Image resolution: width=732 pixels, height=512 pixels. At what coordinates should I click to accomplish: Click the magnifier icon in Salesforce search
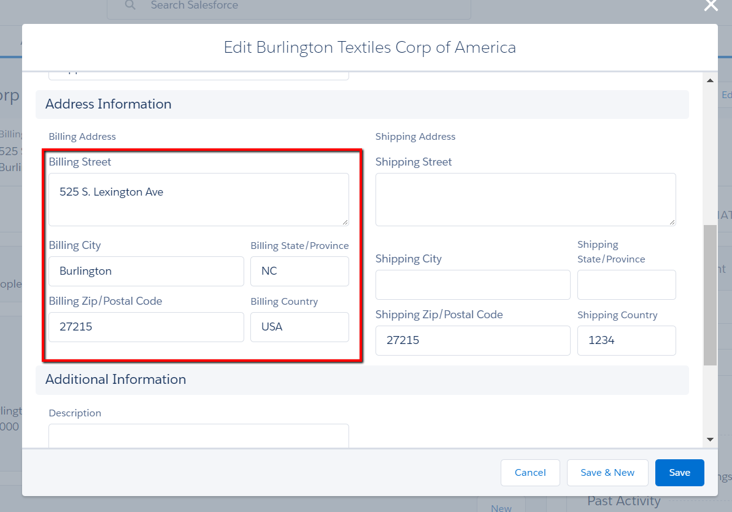pos(130,6)
